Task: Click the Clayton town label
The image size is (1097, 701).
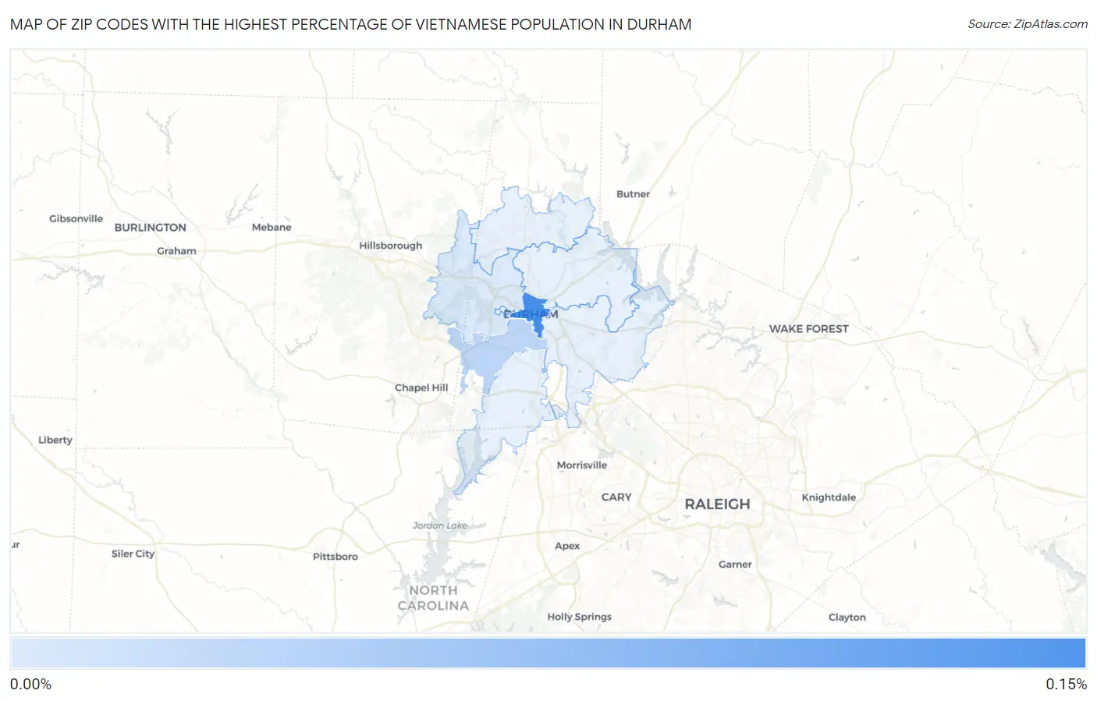Action: pos(847,618)
